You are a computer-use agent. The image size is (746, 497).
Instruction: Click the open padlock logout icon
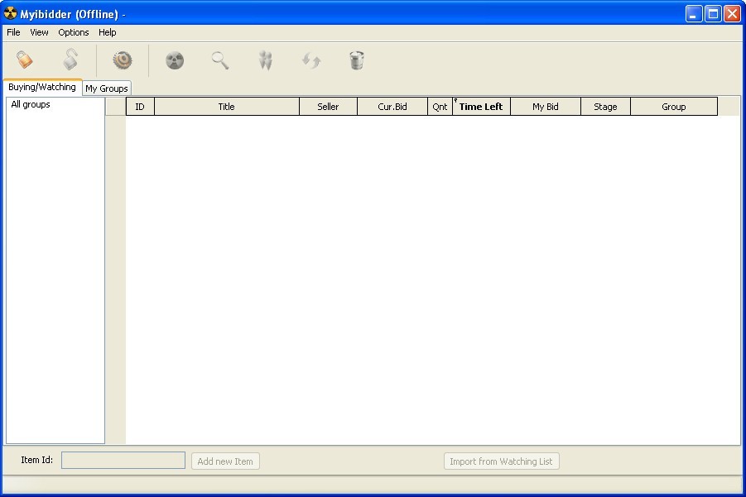(70, 60)
